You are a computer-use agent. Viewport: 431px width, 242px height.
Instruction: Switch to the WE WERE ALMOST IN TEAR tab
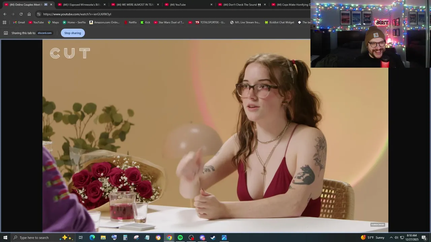tap(135, 5)
